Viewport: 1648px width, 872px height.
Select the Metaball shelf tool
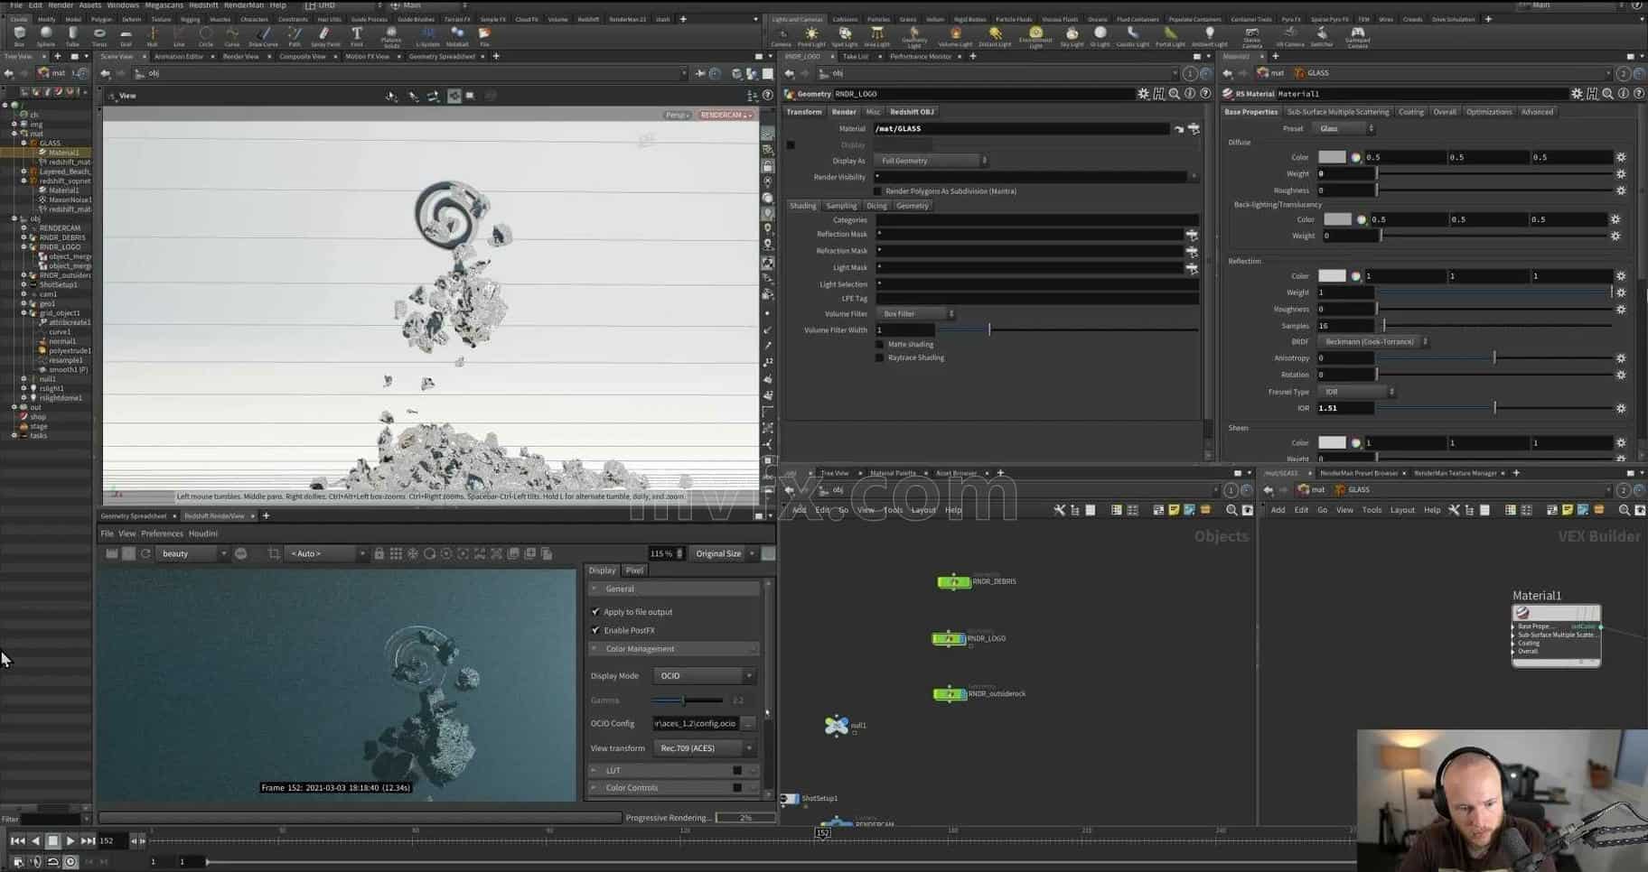pyautogui.click(x=457, y=36)
